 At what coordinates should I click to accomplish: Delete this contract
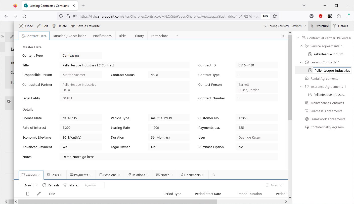(60, 26)
